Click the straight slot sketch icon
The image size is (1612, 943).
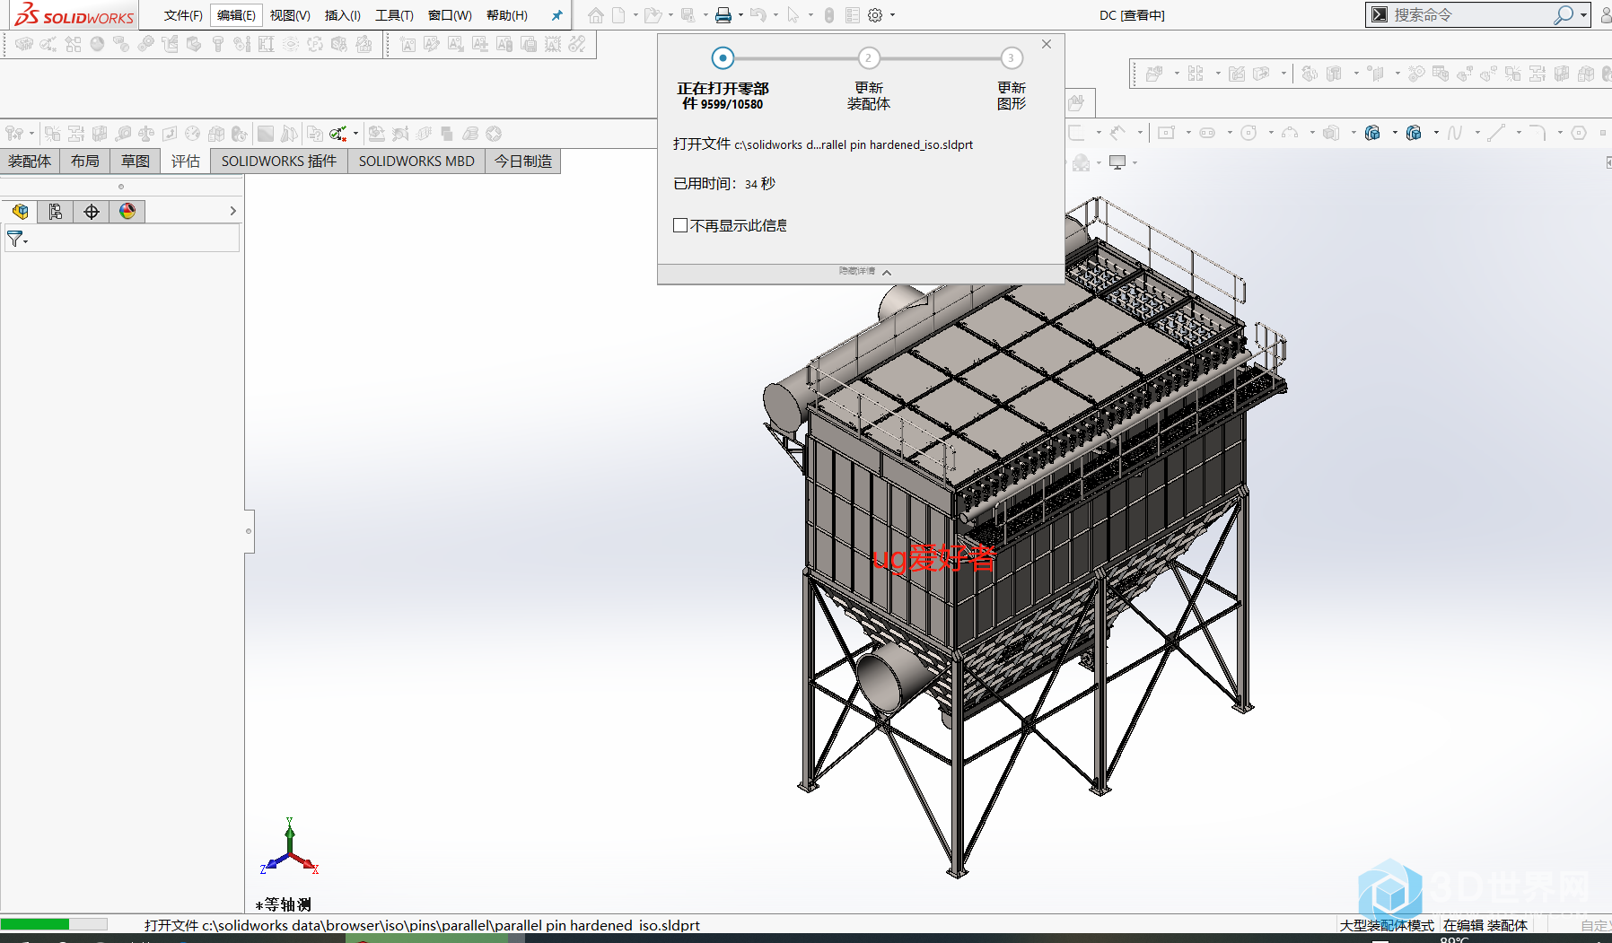point(1207,133)
